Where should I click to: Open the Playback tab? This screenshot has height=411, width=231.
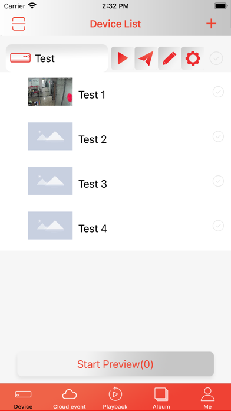coord(115,399)
